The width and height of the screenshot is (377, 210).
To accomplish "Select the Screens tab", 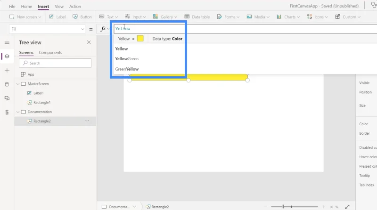I will 26,52.
